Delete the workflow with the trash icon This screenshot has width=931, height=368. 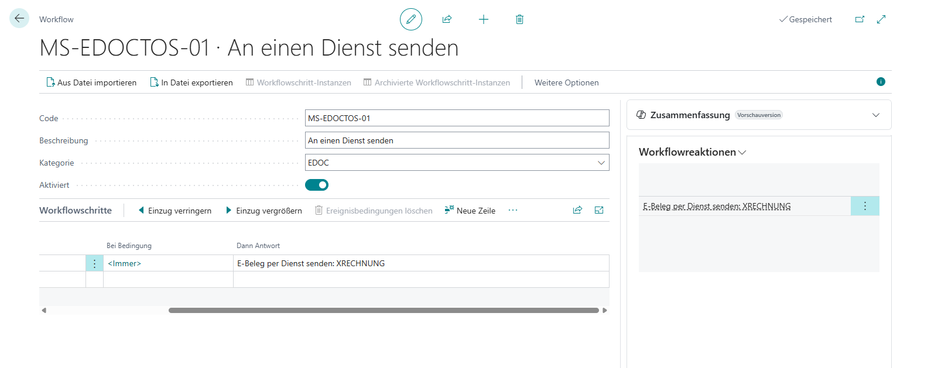point(519,19)
